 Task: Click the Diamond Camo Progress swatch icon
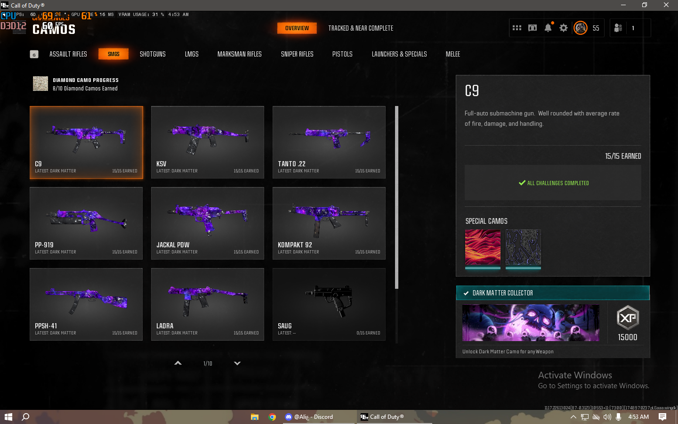click(x=40, y=84)
